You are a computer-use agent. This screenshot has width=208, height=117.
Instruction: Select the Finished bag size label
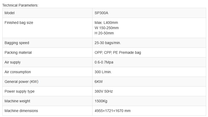click(19, 23)
